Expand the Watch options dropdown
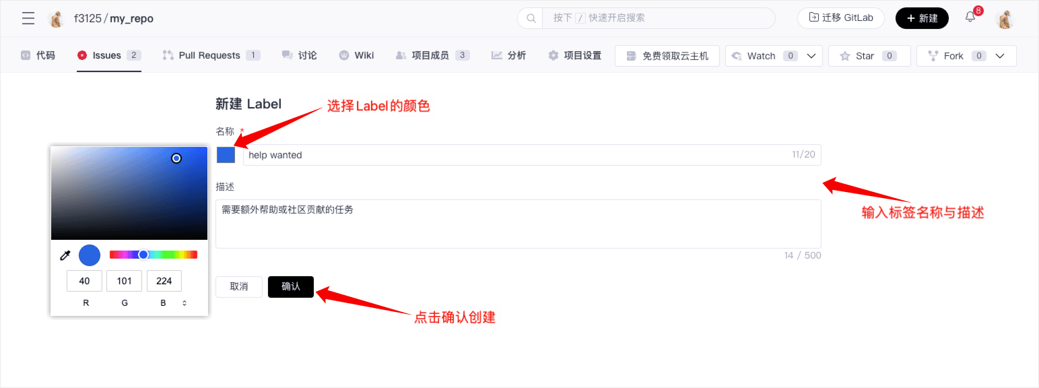 coord(811,56)
